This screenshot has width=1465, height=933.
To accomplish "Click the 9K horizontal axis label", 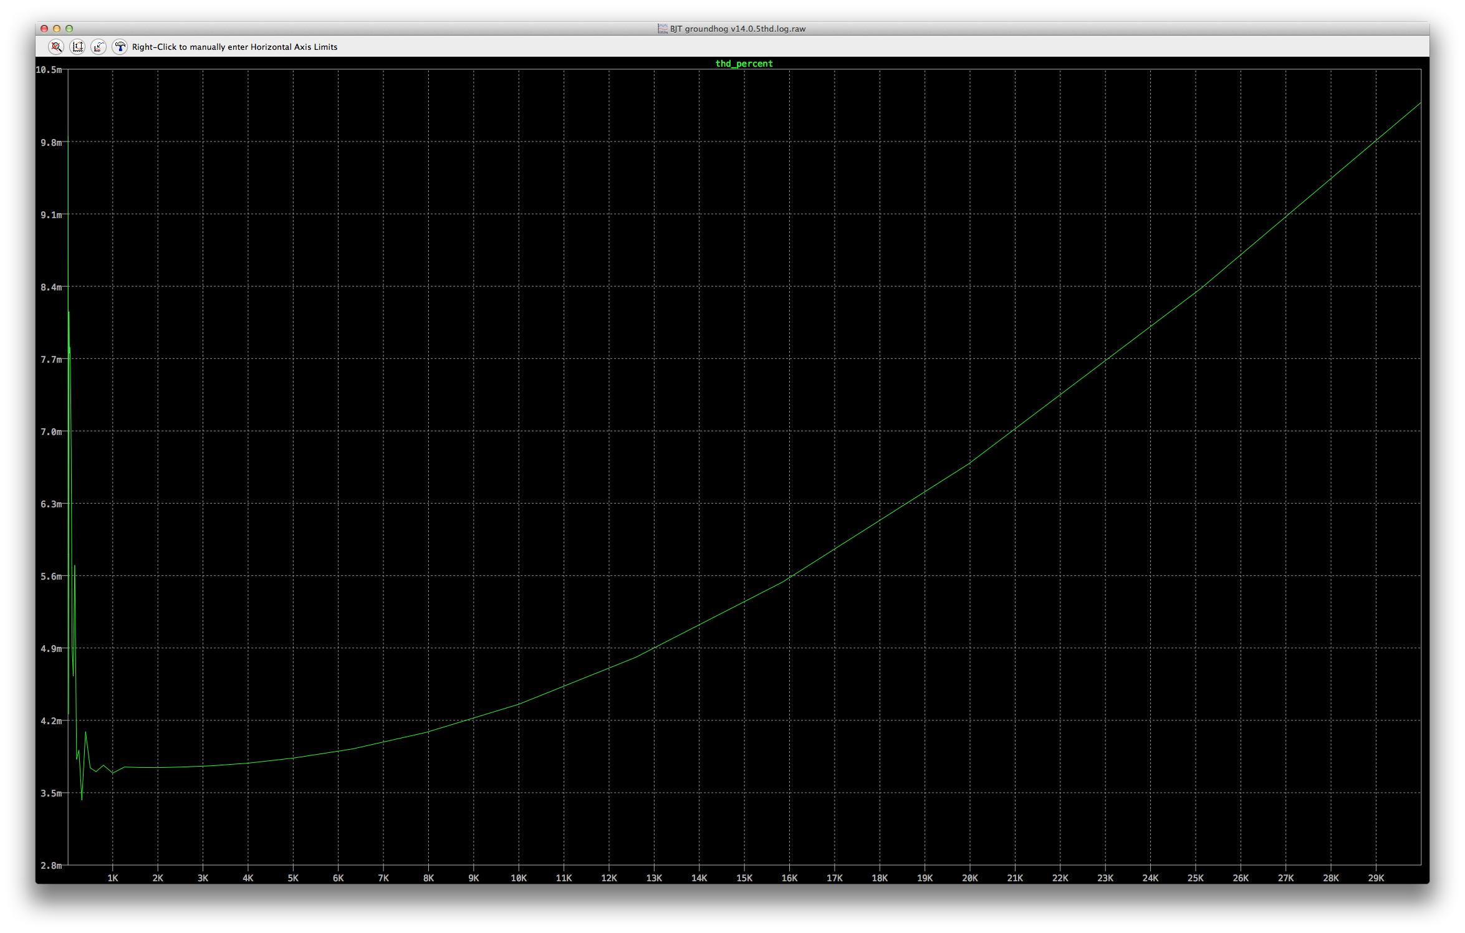I will (x=474, y=878).
